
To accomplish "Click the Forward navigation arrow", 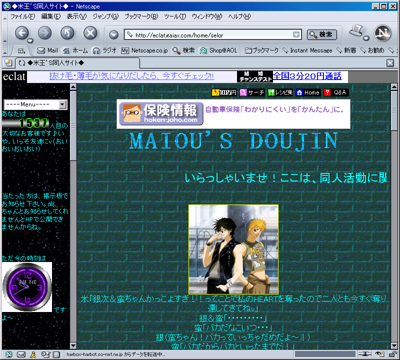I will click(44, 33).
